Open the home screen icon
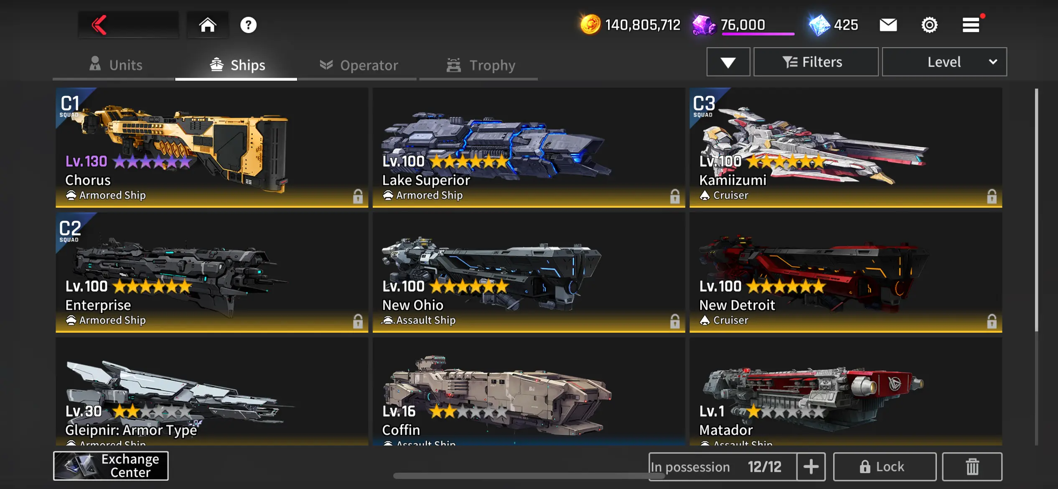Screen dimensions: 1058x489 click(x=207, y=25)
